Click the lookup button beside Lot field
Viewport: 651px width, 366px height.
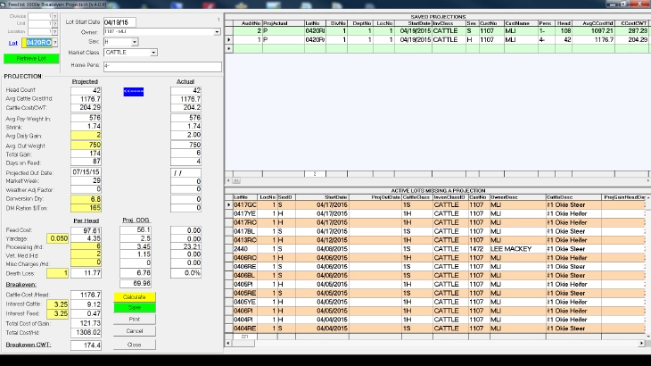click(x=55, y=42)
